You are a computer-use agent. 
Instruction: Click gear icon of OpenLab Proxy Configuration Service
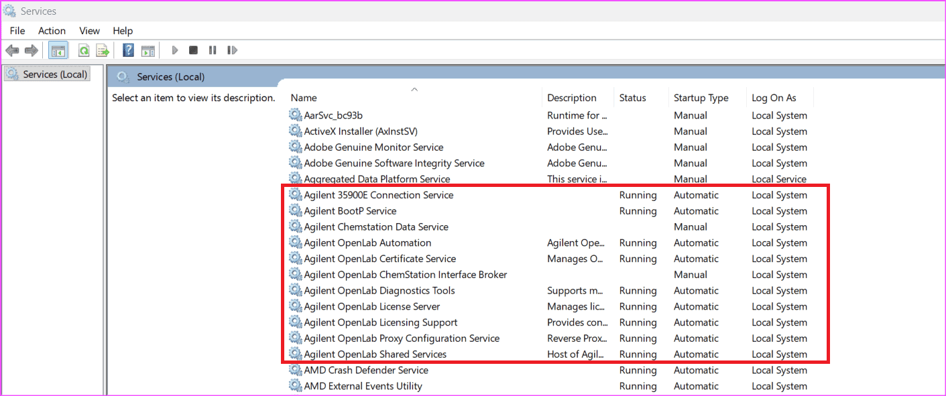(x=295, y=338)
